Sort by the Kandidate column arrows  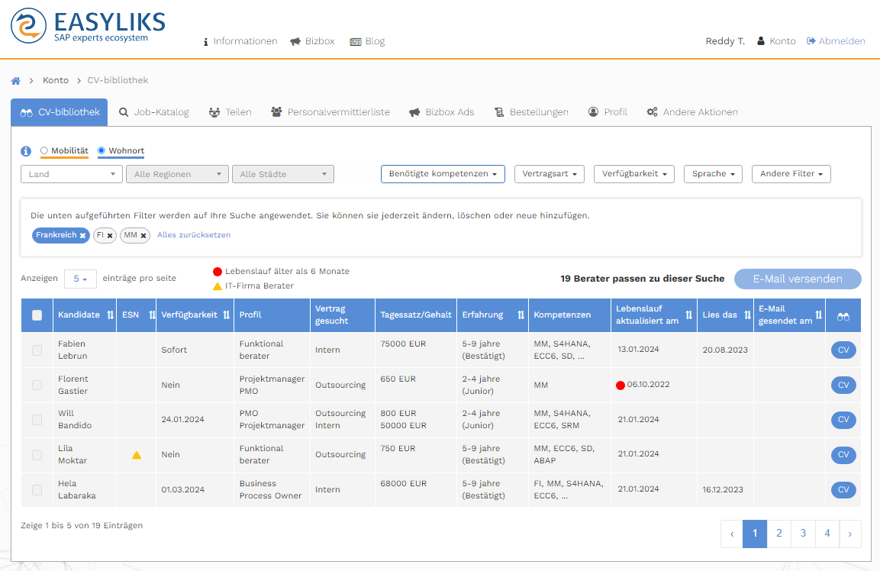click(110, 315)
